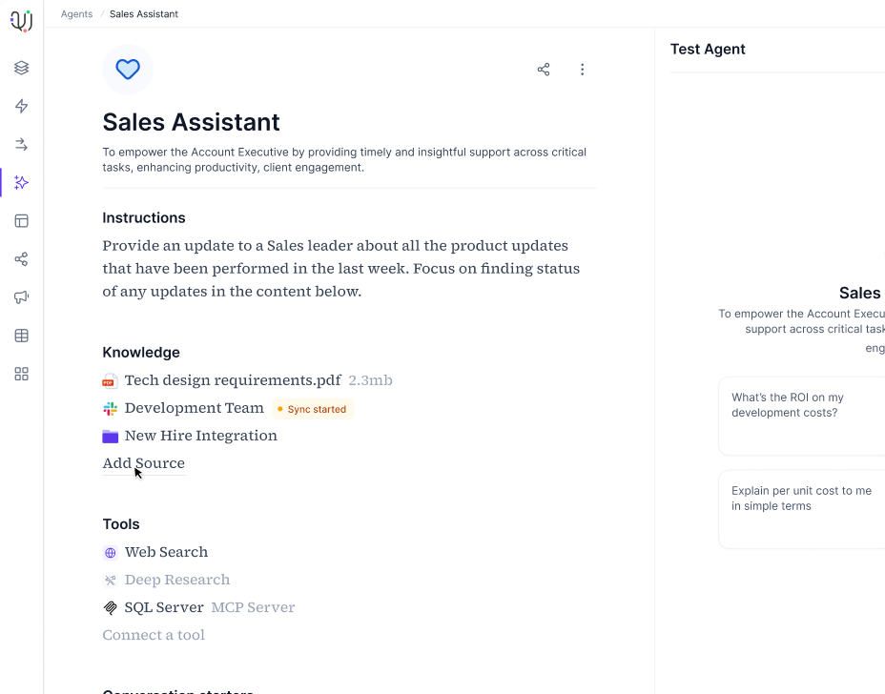Open the four-squares apps sidebar icon
The image size is (885, 694).
(21, 374)
